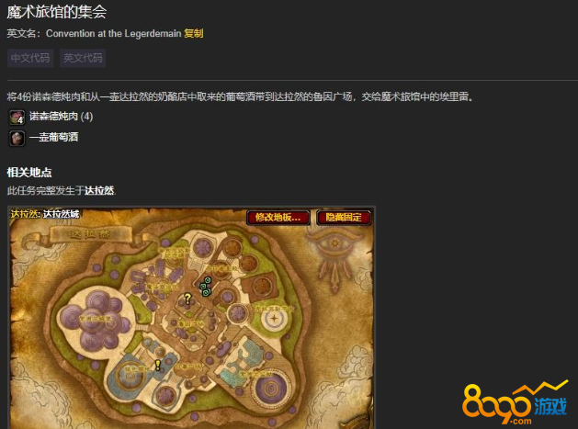Click the 达拉然 label atop the map
Screen dimensions: 578x429
[x=25, y=214]
